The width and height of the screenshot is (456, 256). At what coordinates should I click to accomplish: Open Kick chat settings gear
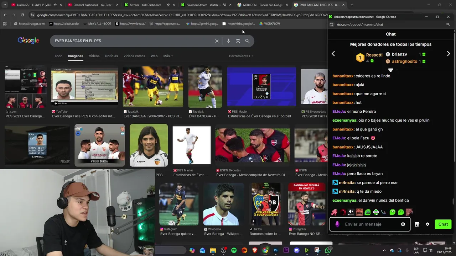point(427,224)
